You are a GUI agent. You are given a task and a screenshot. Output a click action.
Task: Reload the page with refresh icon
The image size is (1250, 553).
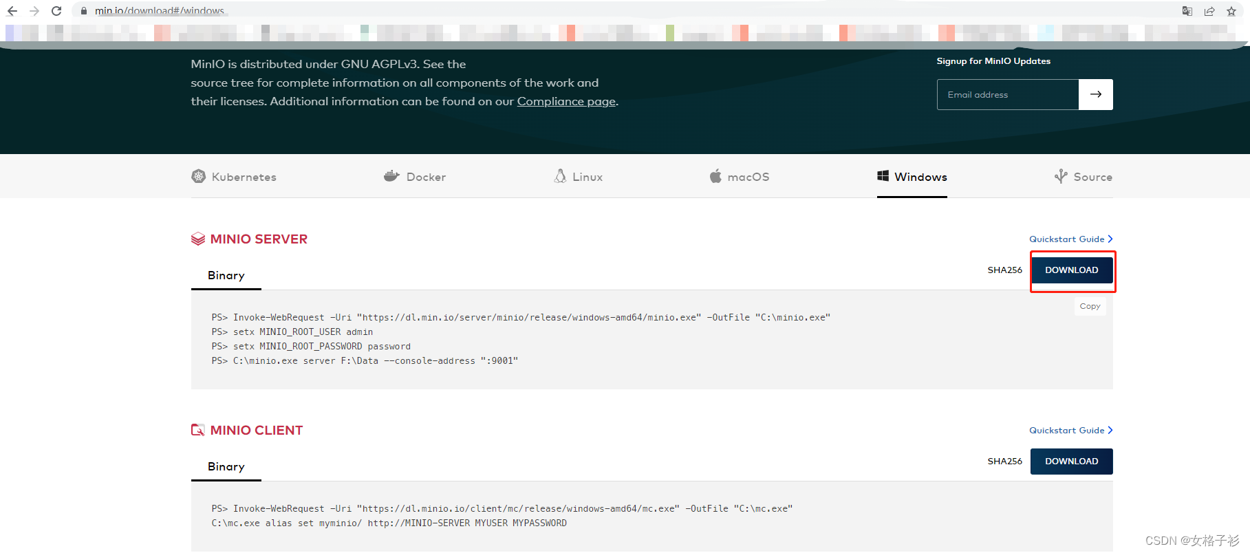pyautogui.click(x=56, y=11)
